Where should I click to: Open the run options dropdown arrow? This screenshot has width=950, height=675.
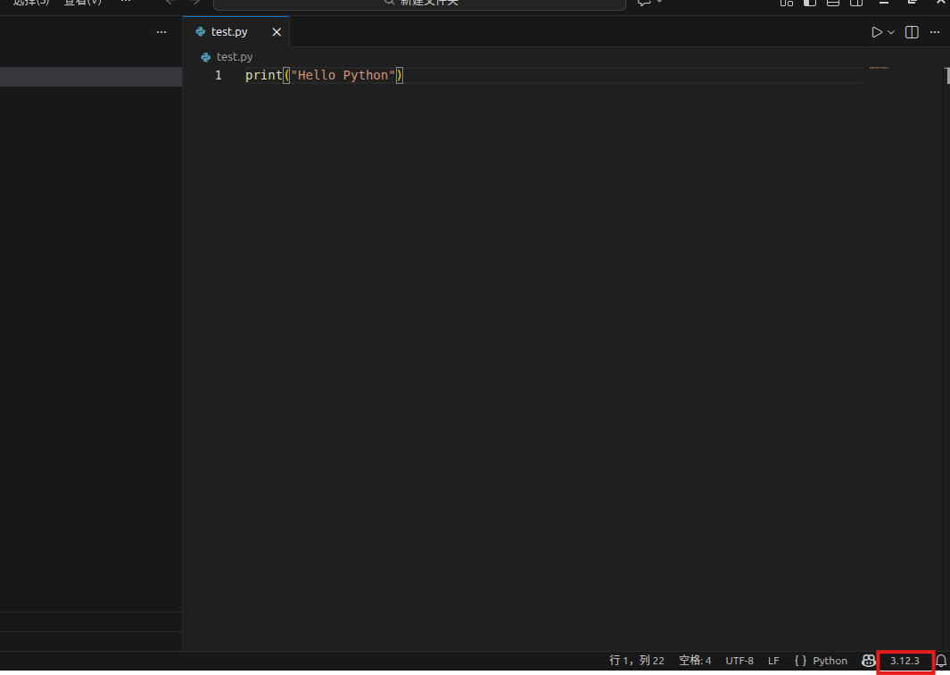[x=891, y=32]
